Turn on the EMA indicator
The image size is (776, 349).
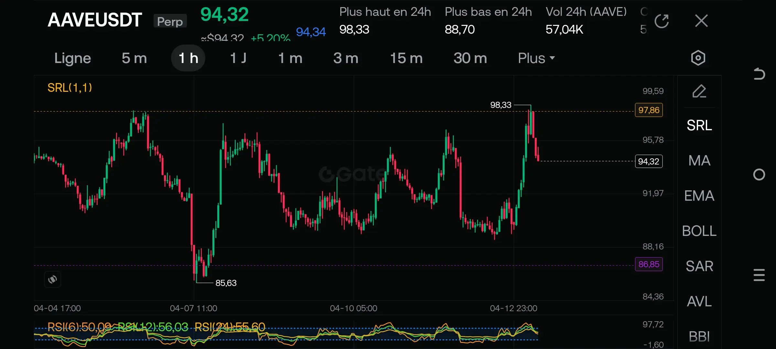tap(699, 196)
